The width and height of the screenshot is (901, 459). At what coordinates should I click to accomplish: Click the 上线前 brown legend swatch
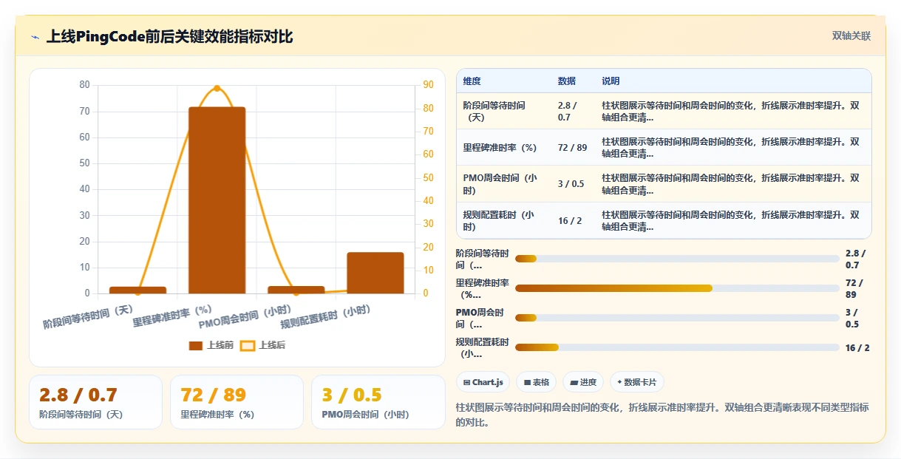point(196,345)
